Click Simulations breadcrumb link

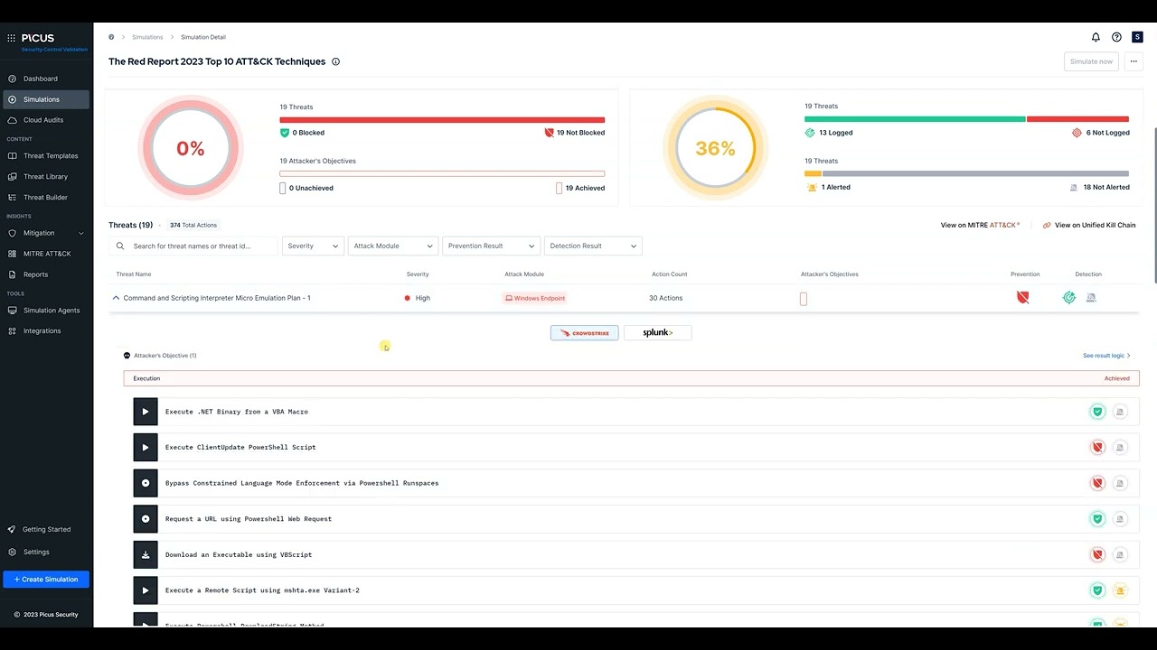click(147, 37)
